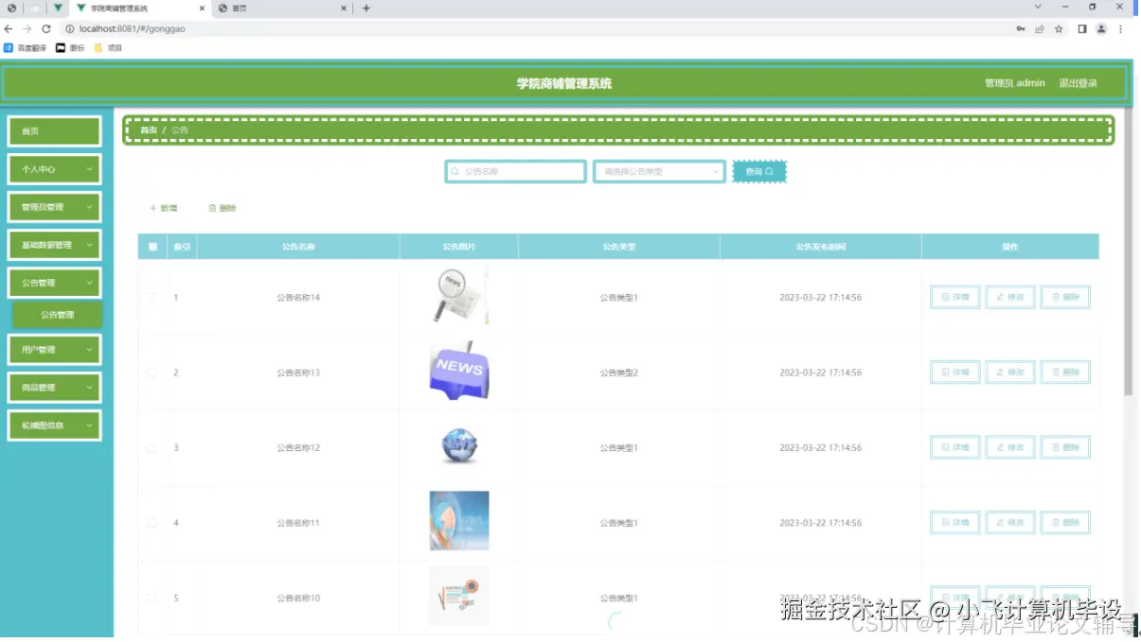1141x642 pixels.
Task: Open the globe image for 公告名称12
Action: pyautogui.click(x=459, y=446)
